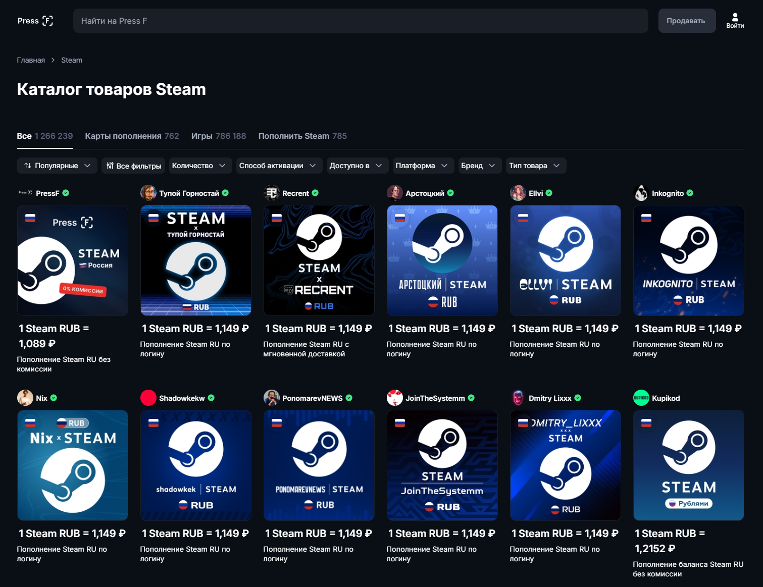The width and height of the screenshot is (763, 587).
Task: Open Тупой Горностай Steam product thumbnail
Action: (x=196, y=260)
